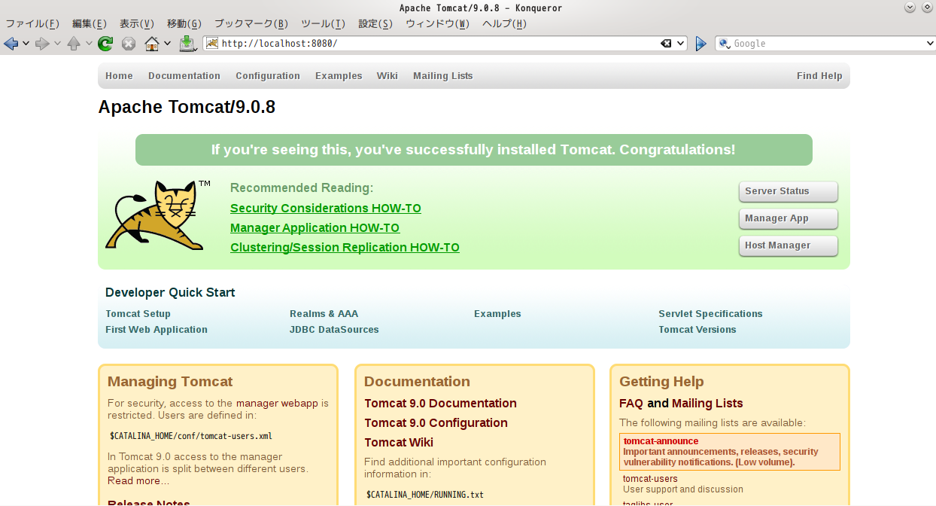Open Mailing Lists in the nav bar
Image resolution: width=936 pixels, height=506 pixels.
click(443, 76)
